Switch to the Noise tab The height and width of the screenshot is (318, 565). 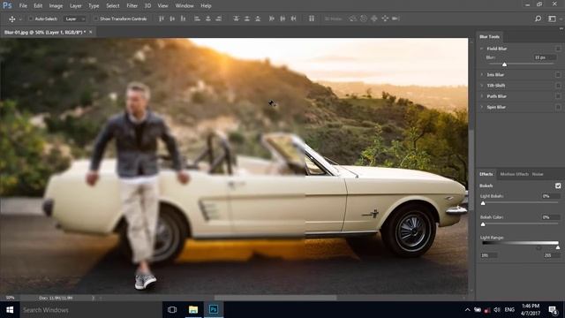coord(538,174)
